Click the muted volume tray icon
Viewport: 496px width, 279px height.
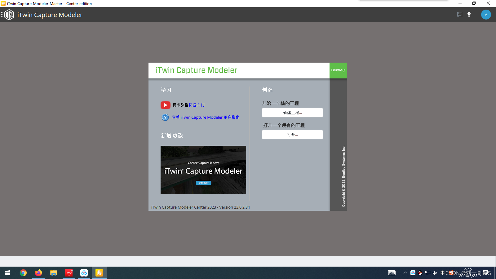(435, 273)
